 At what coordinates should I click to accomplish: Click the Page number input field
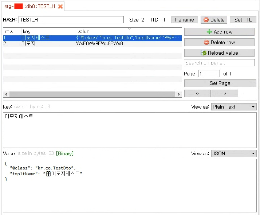point(209,74)
